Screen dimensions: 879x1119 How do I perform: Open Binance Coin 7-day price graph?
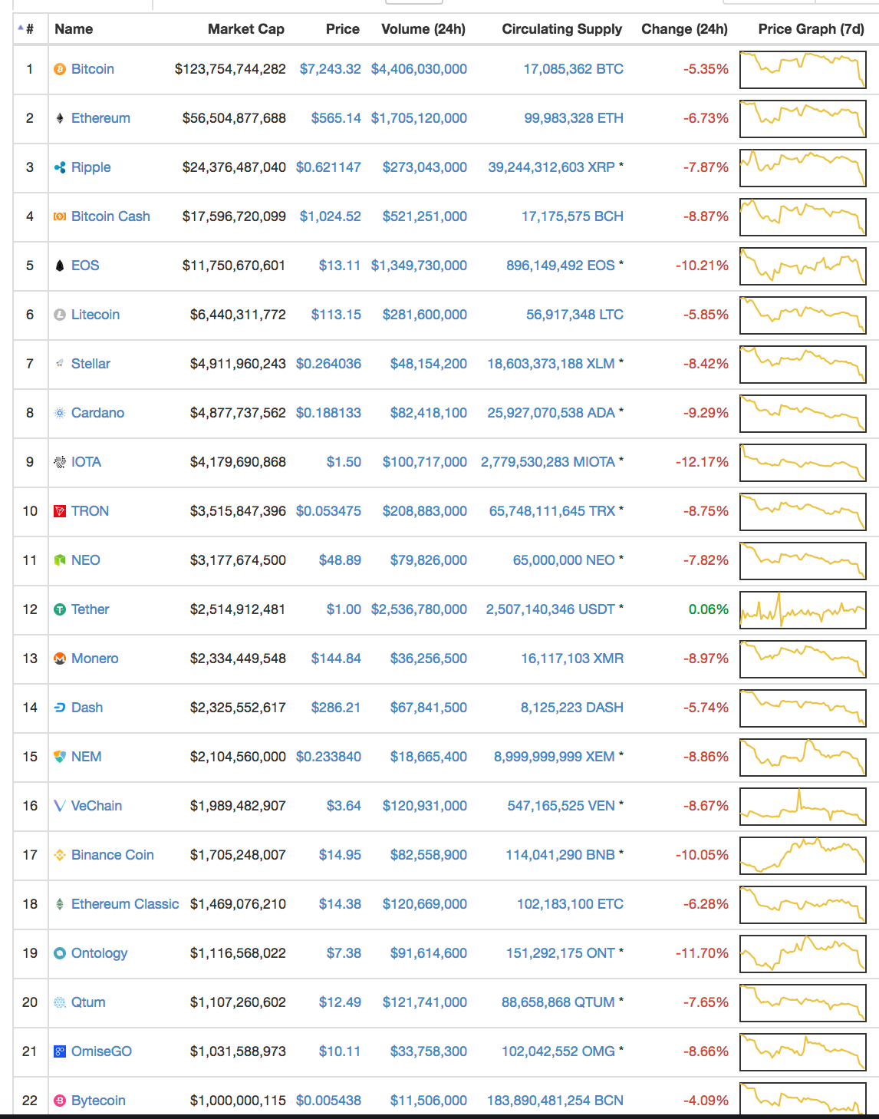tap(803, 856)
